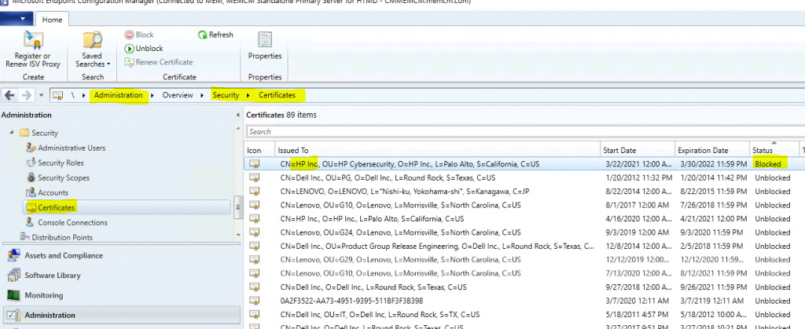Open certificate Properties from the ribbon
The height and width of the screenshot is (329, 805).
(265, 46)
